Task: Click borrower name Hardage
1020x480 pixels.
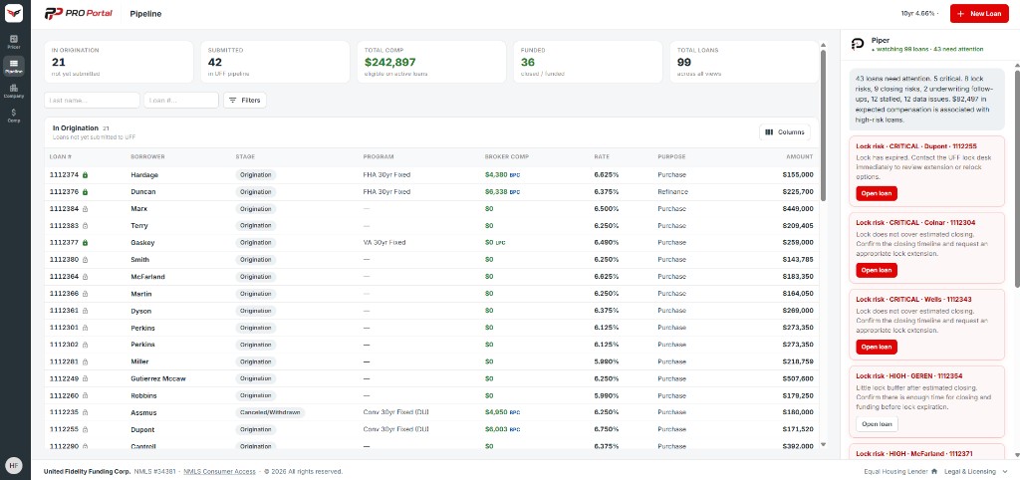Action: pyautogui.click(x=144, y=175)
